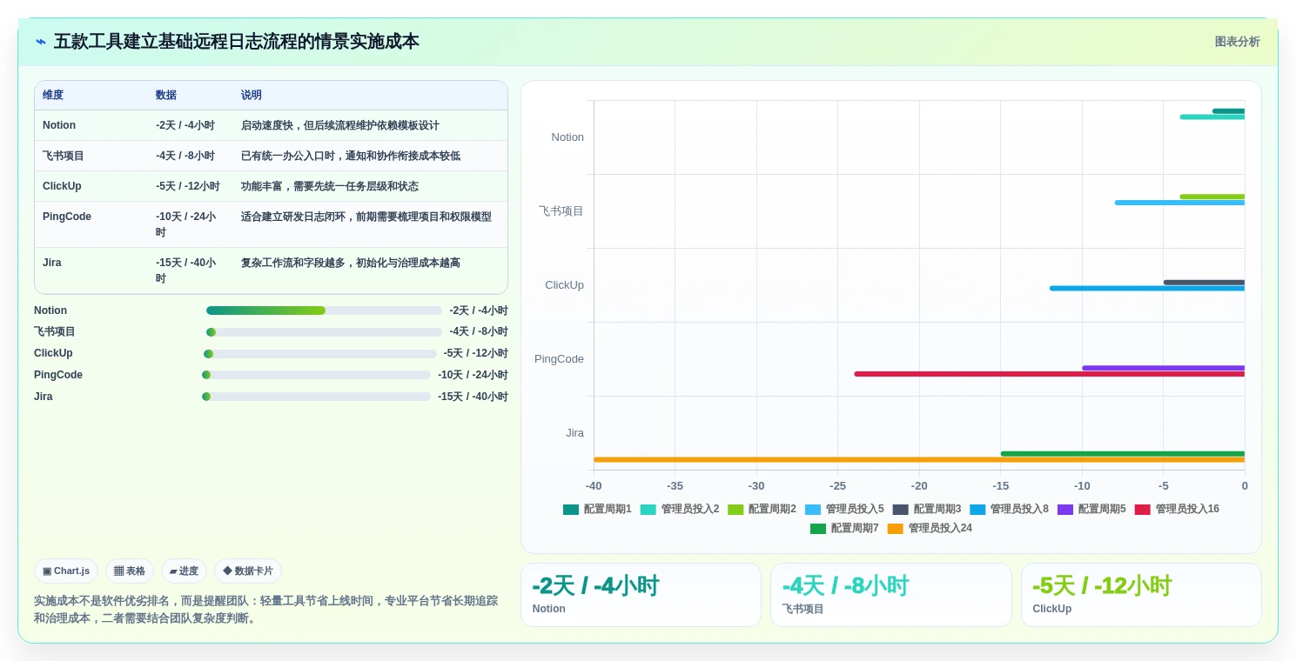Click the ClickUp progress bar
The image size is (1296, 661).
[320, 354]
